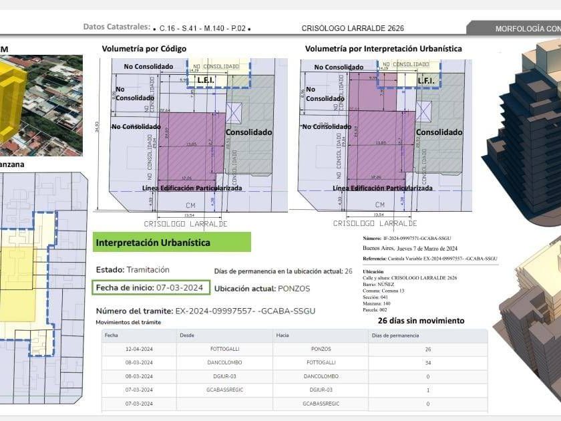Select the DANCOLOMBO to FOTTOGALLI row
561x421 pixels.
[x=295, y=363]
